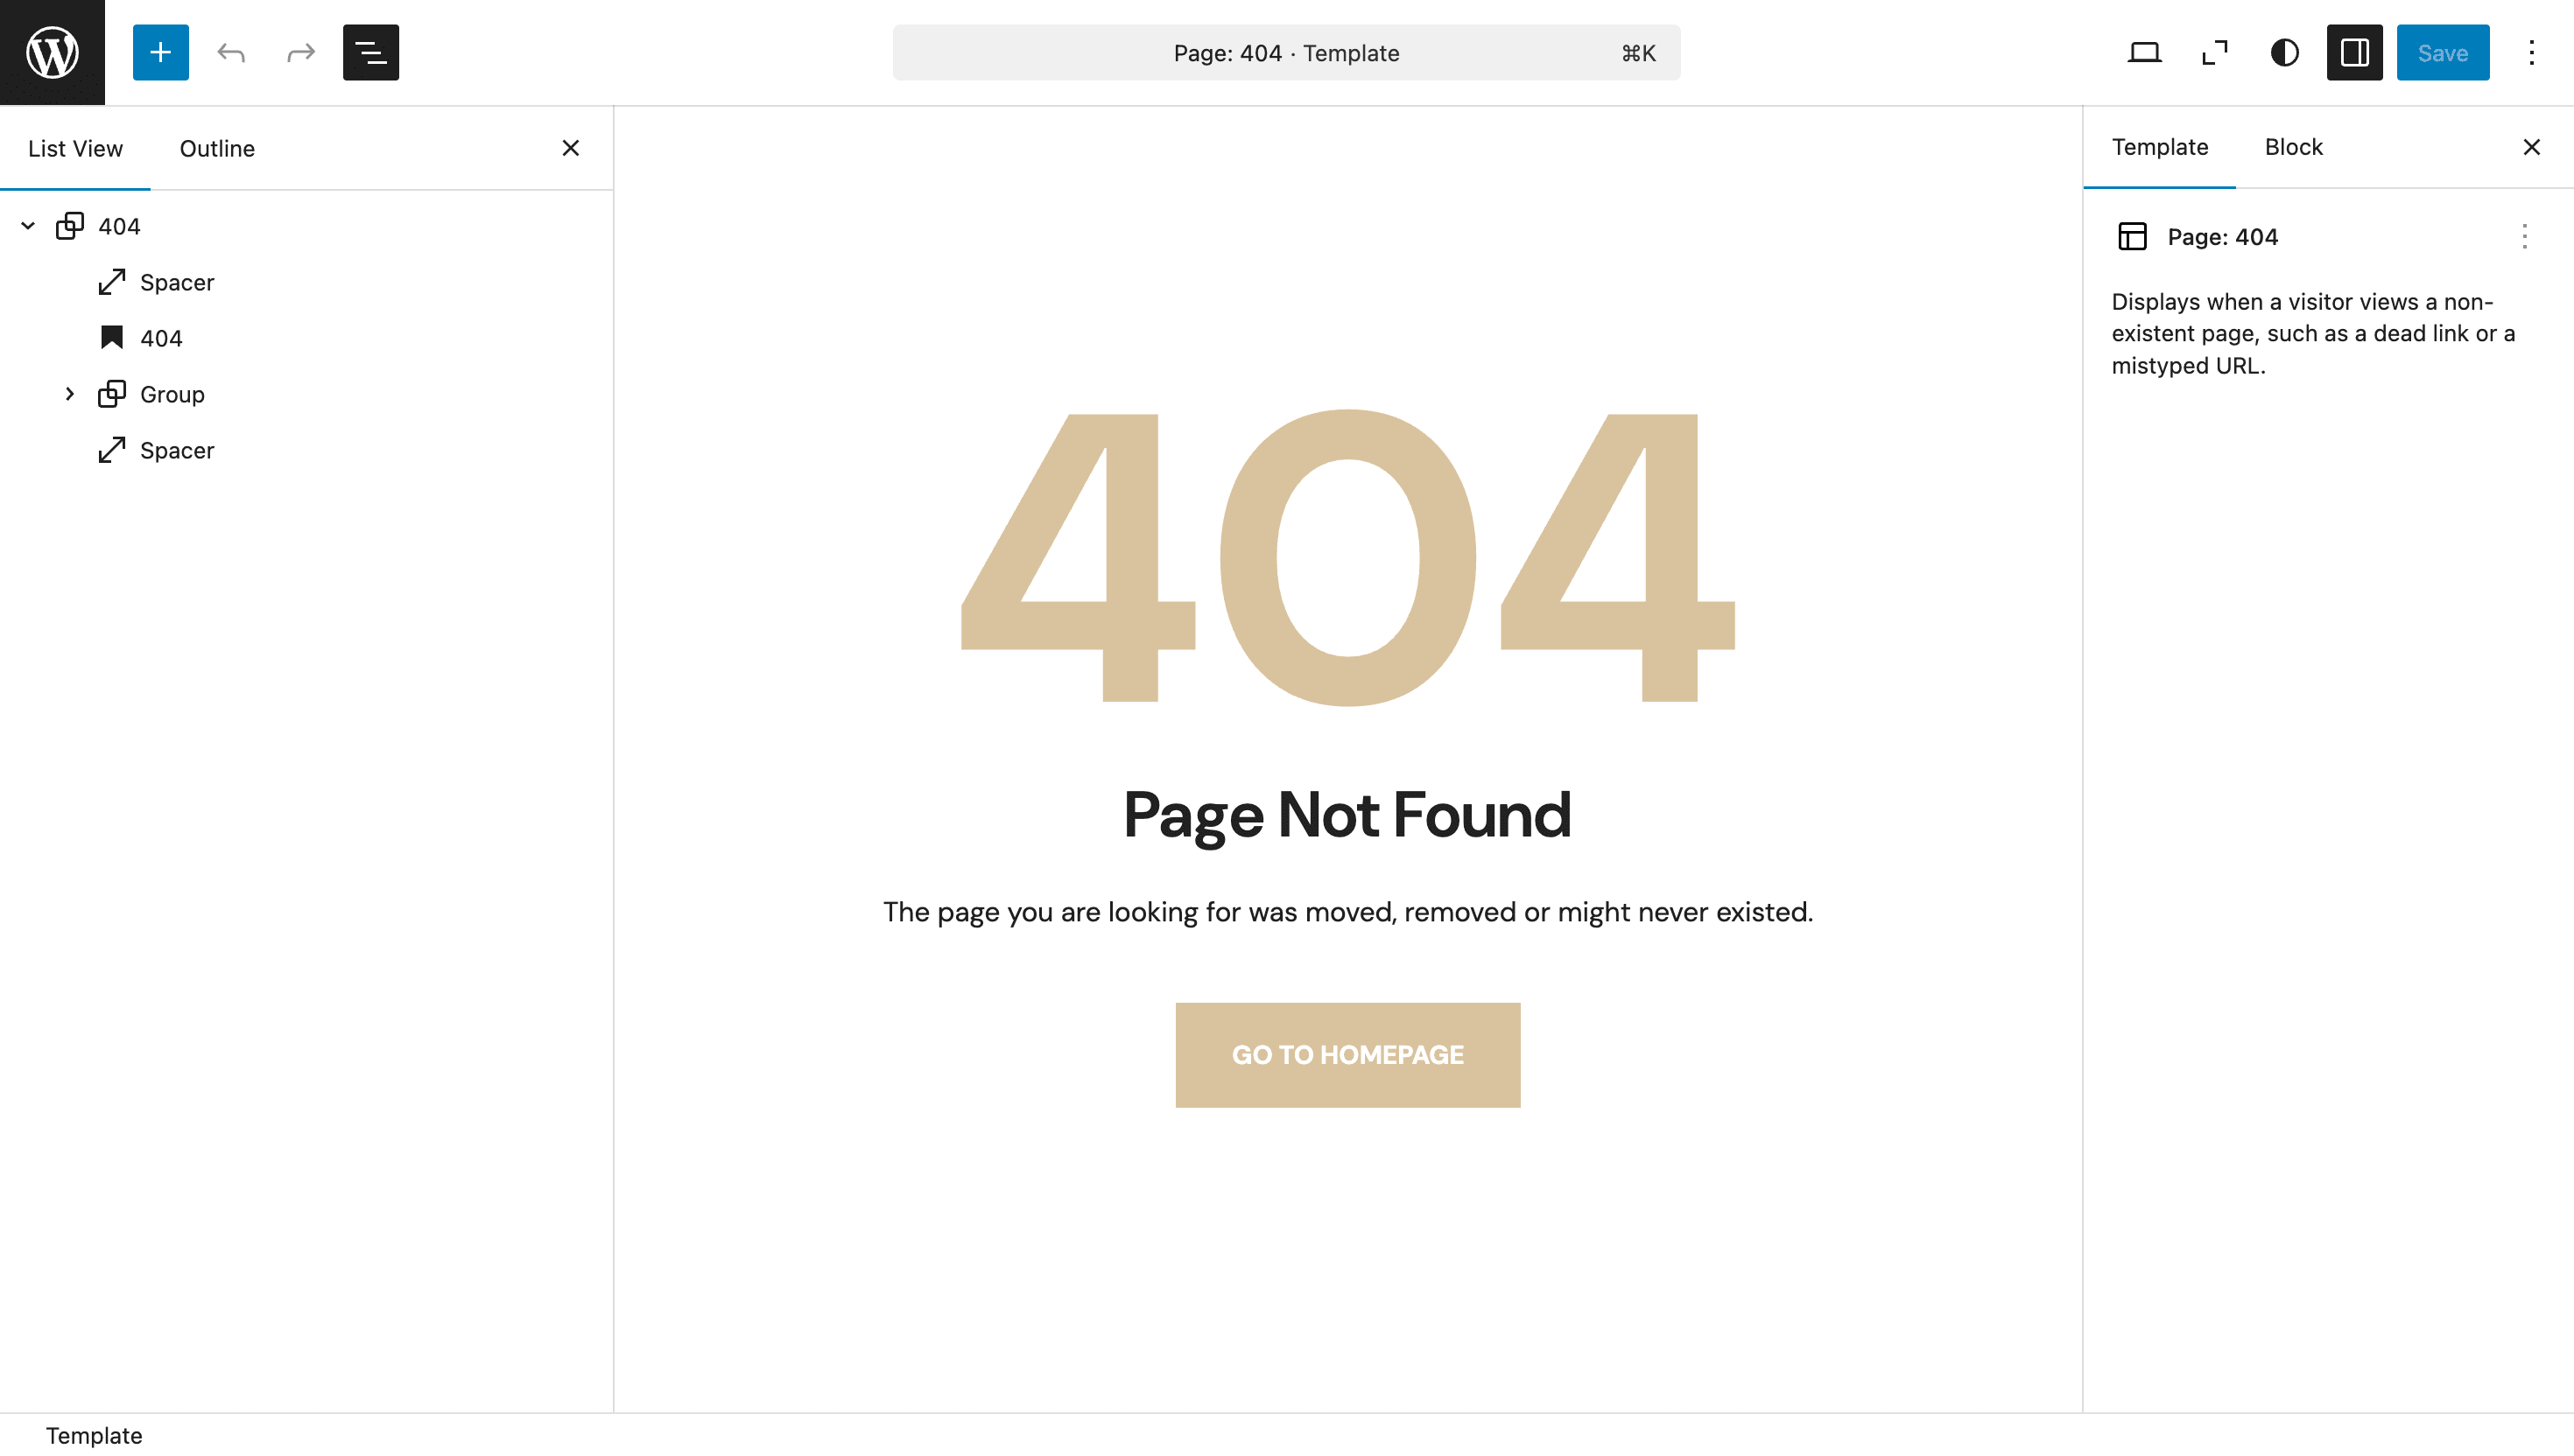This screenshot has height=1456, width=2574.
Task: Switch to the Outline tab
Action: (x=217, y=148)
